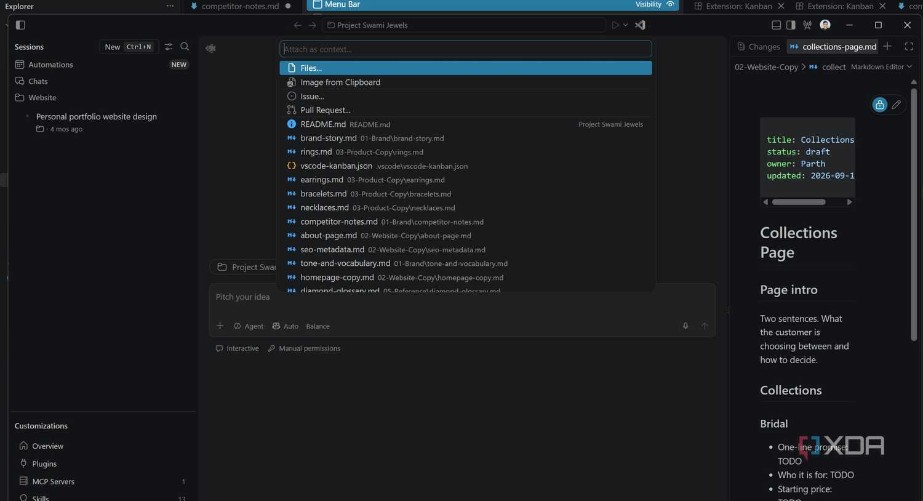Screen dimensions: 923x501
Task: Toggle the bottom panel layout icon
Action: click(x=776, y=25)
